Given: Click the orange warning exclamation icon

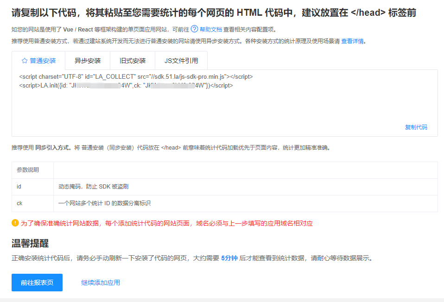Looking at the screenshot, I should pyautogui.click(x=15, y=223).
